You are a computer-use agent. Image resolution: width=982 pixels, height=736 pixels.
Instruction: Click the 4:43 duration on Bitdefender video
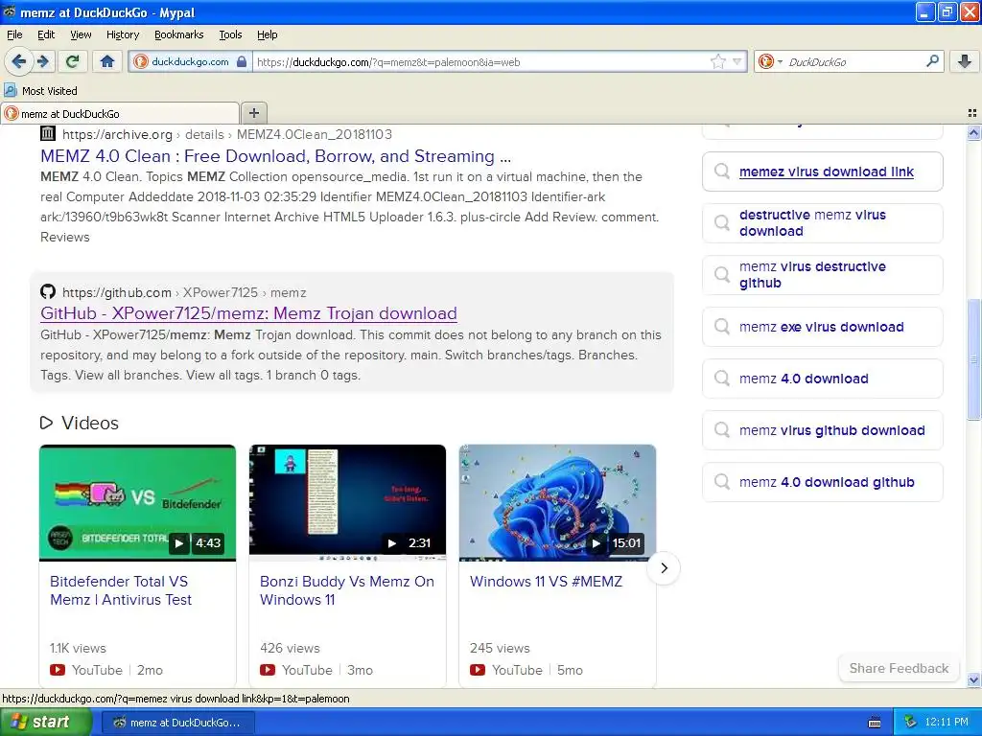pyautogui.click(x=208, y=542)
